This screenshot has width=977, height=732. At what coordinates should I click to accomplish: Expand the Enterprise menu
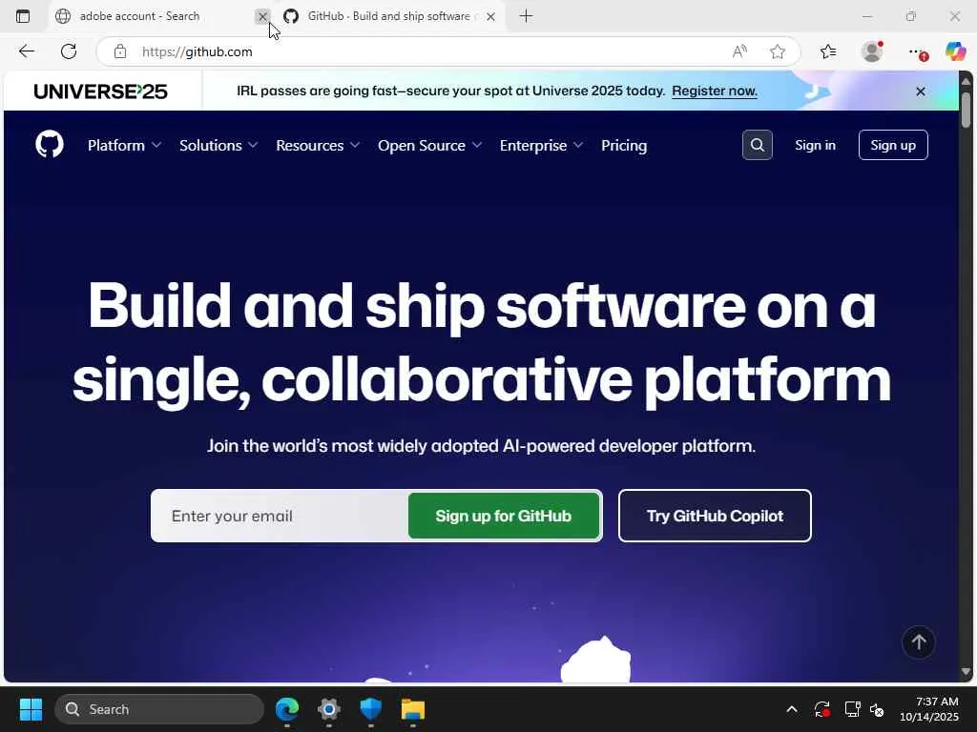coord(541,145)
